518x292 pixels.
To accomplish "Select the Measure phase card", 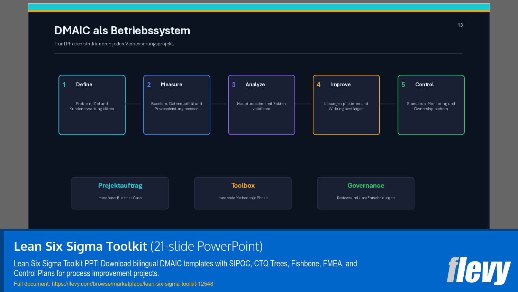I will (177, 105).
